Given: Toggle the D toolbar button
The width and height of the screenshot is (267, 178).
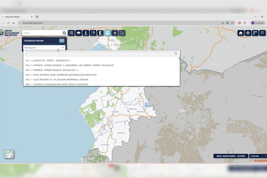Looking at the screenshot, I should click(115, 33).
